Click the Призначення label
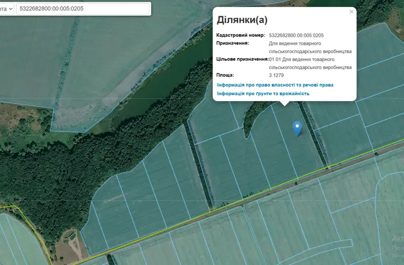 point(232,43)
